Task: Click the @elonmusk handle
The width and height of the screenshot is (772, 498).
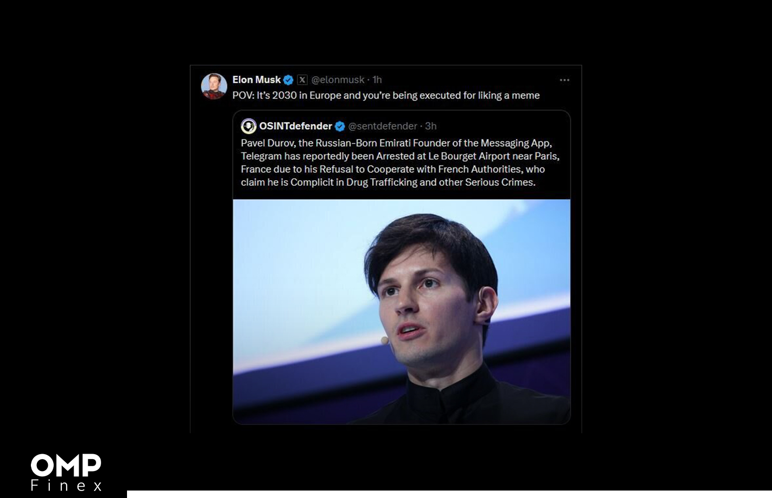Action: coord(338,80)
